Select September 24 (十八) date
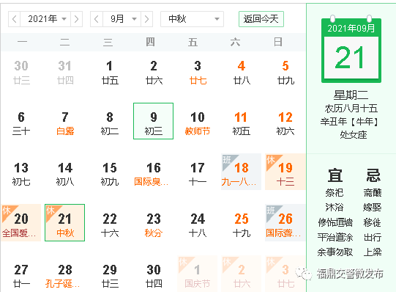 [x=198, y=225]
